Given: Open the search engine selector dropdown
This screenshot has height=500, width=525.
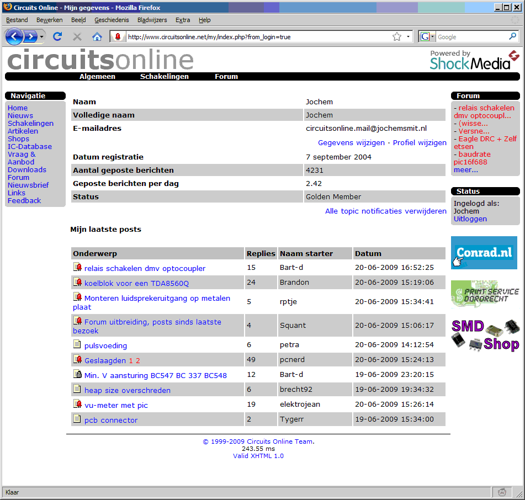Looking at the screenshot, I should pos(427,37).
